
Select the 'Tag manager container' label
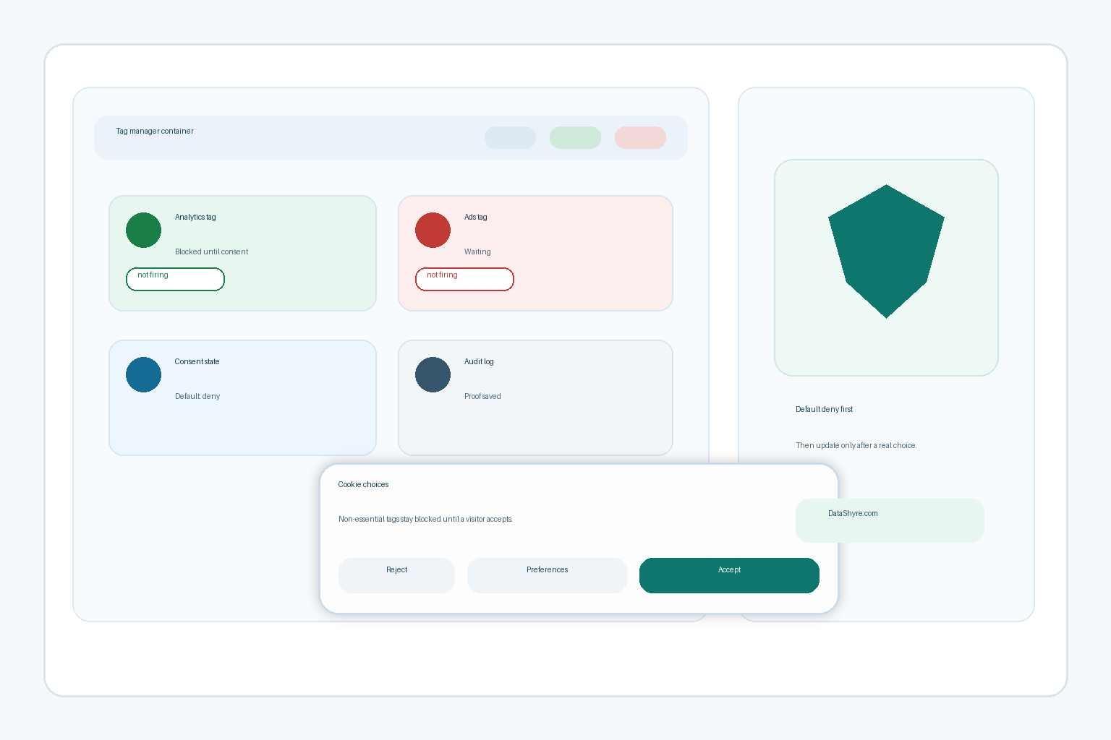click(x=155, y=132)
